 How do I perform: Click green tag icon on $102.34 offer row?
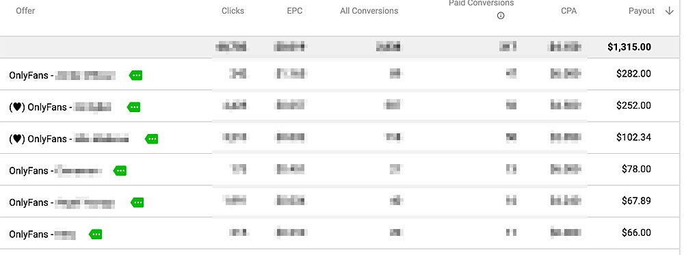pyautogui.click(x=151, y=139)
